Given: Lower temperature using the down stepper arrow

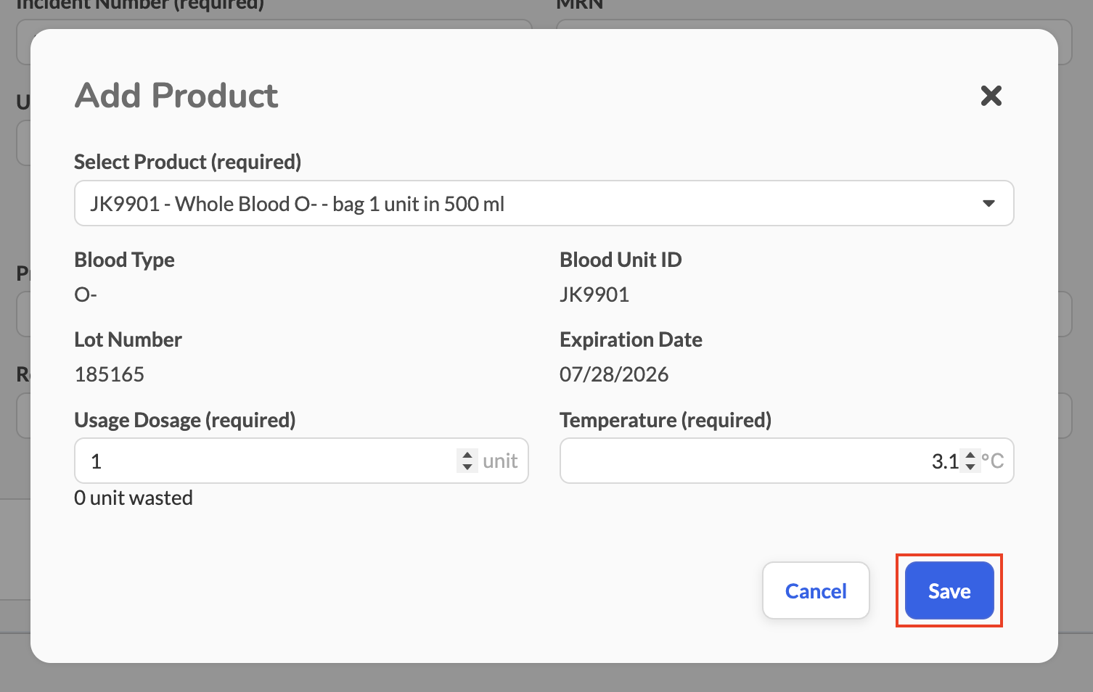Looking at the screenshot, I should (x=970, y=466).
